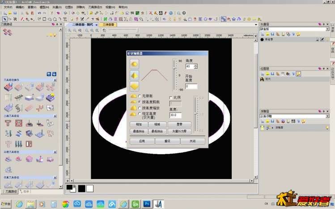The width and height of the screenshot is (335, 209).
Task: Click the zoom out icon above canvas
Action: click(x=75, y=30)
